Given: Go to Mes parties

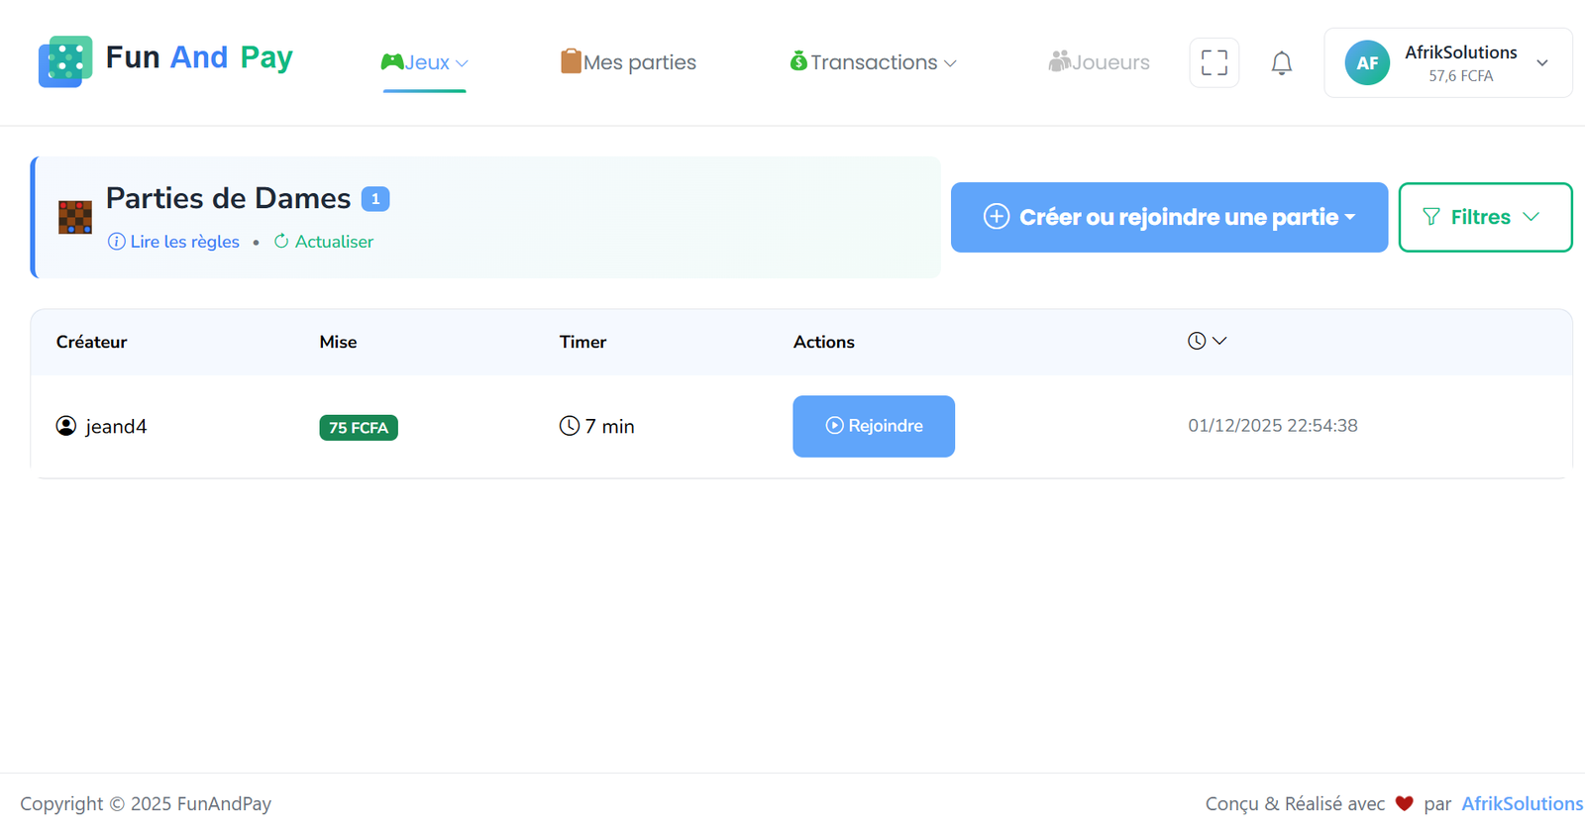Looking at the screenshot, I should click(628, 62).
